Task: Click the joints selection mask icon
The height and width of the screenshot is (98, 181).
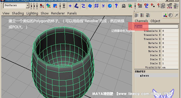Action: pyautogui.click(x=77, y=6)
